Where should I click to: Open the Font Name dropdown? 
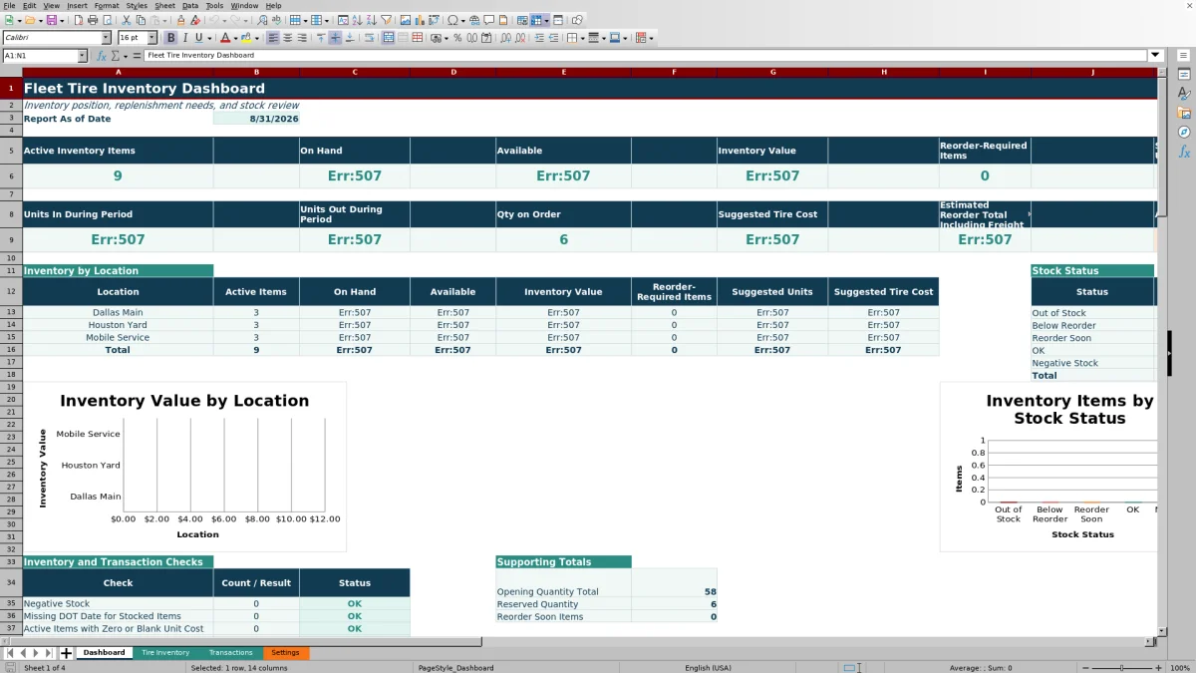[106, 38]
